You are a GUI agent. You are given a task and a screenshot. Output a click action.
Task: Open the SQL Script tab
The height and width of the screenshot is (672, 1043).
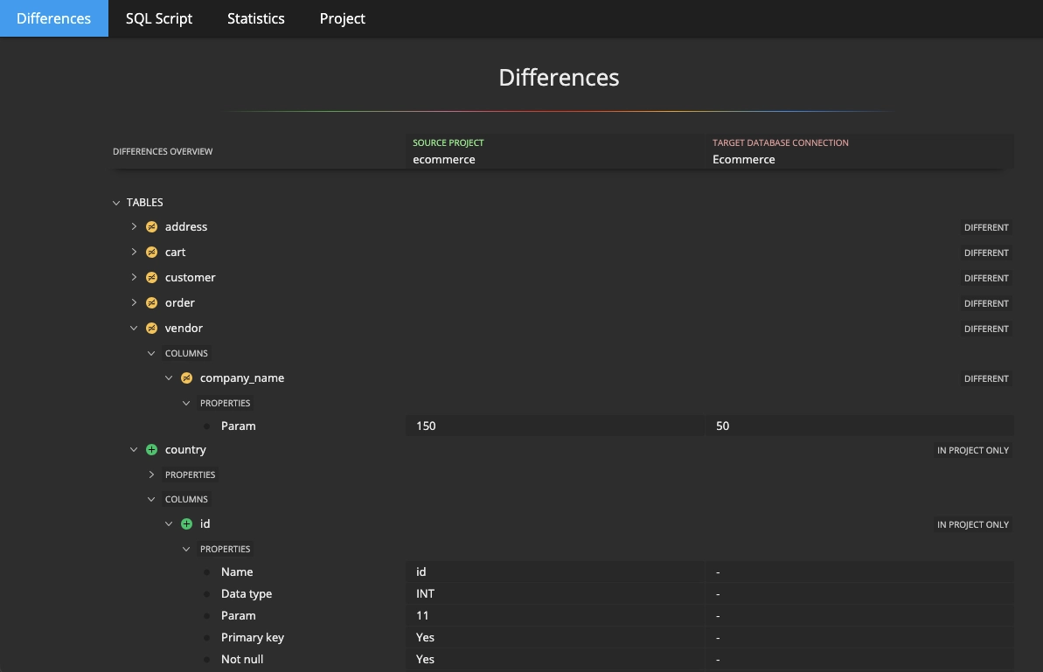159,18
